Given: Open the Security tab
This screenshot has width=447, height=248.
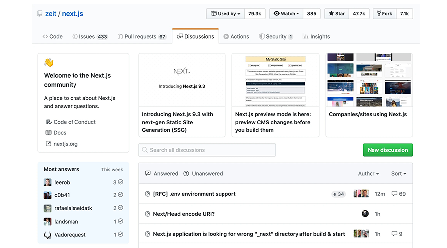Looking at the screenshot, I should (x=276, y=36).
